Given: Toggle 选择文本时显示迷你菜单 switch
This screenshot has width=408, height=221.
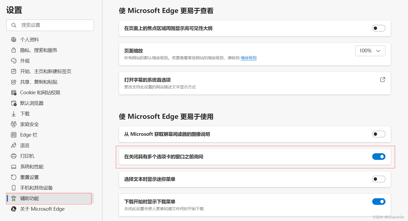Looking at the screenshot, I should [x=379, y=179].
